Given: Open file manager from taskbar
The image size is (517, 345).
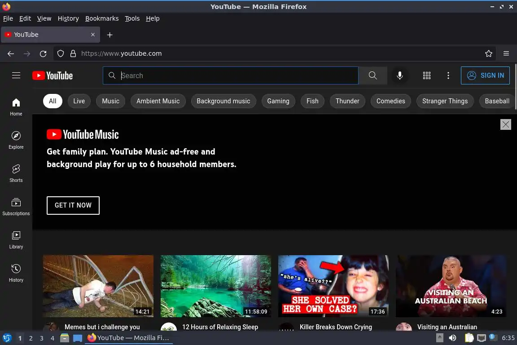Looking at the screenshot, I should (x=65, y=338).
